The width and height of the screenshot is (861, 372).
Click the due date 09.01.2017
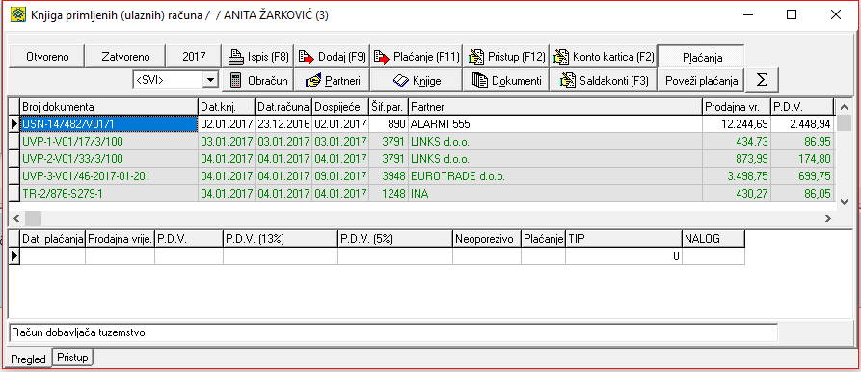coord(340,176)
